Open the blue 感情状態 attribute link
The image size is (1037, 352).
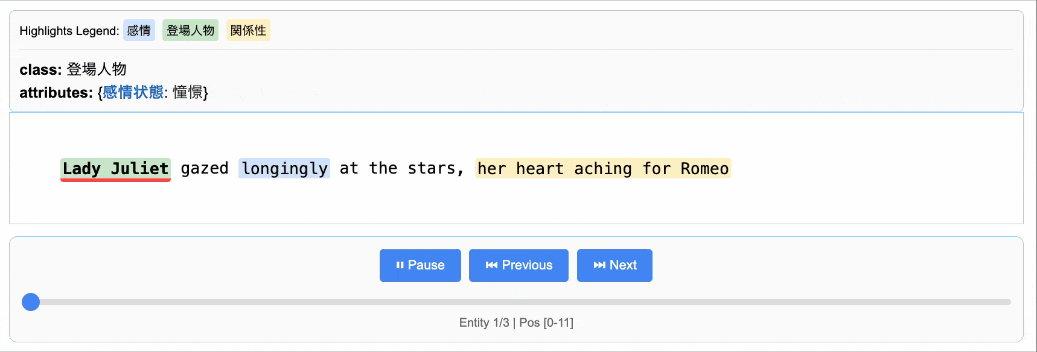133,92
